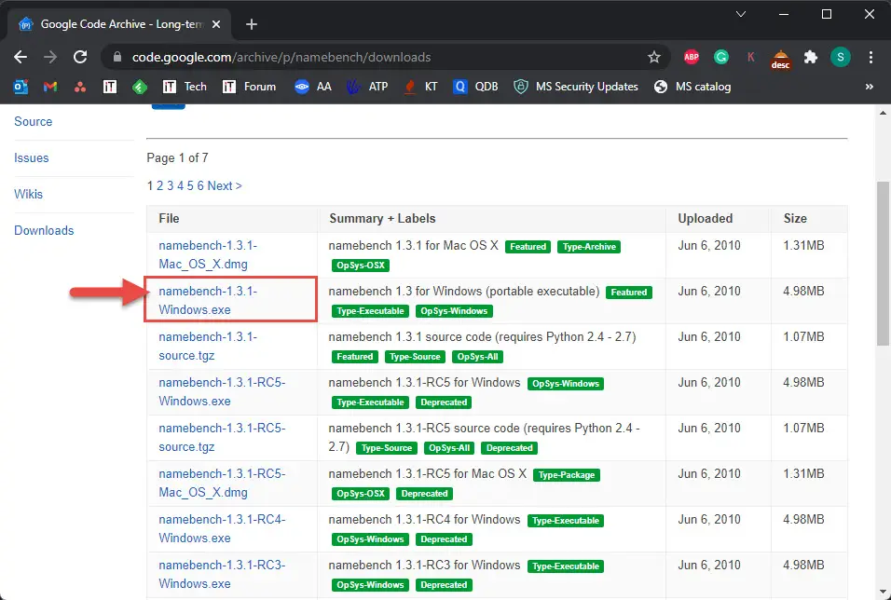Open a new tab with the plus button
Viewport: 891px width, 600px height.
click(251, 24)
